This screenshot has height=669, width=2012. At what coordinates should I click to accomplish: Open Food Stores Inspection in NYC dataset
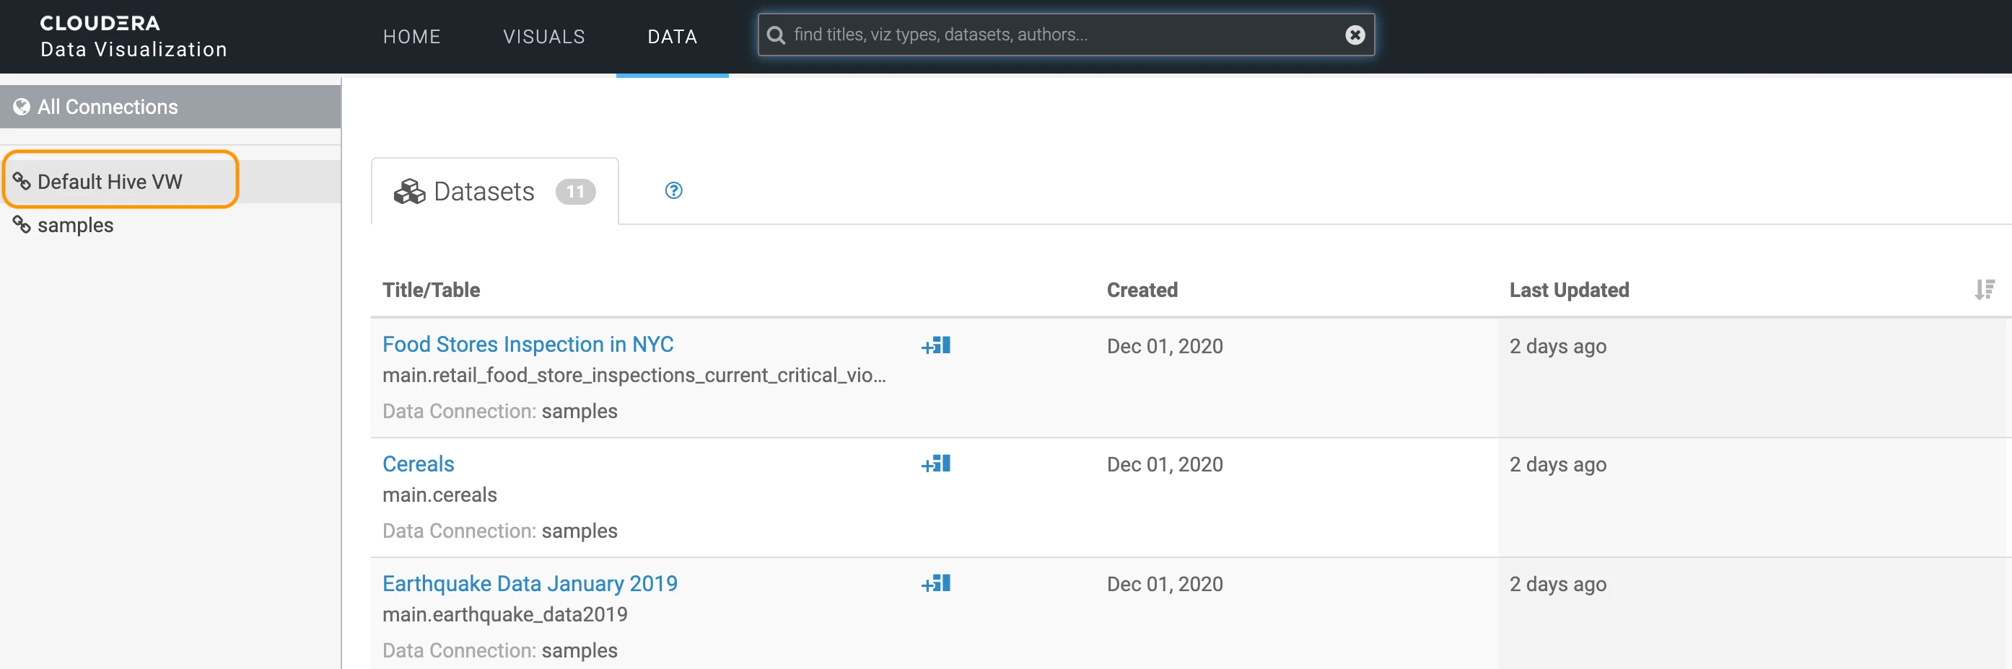[528, 345]
